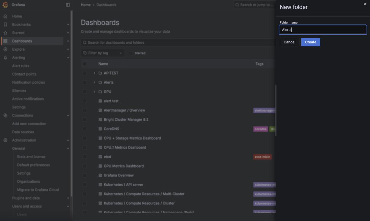Screen dimensions: 370x221
Task: Open the CPU + Storage Metrics Dashboard
Action: coord(132,138)
